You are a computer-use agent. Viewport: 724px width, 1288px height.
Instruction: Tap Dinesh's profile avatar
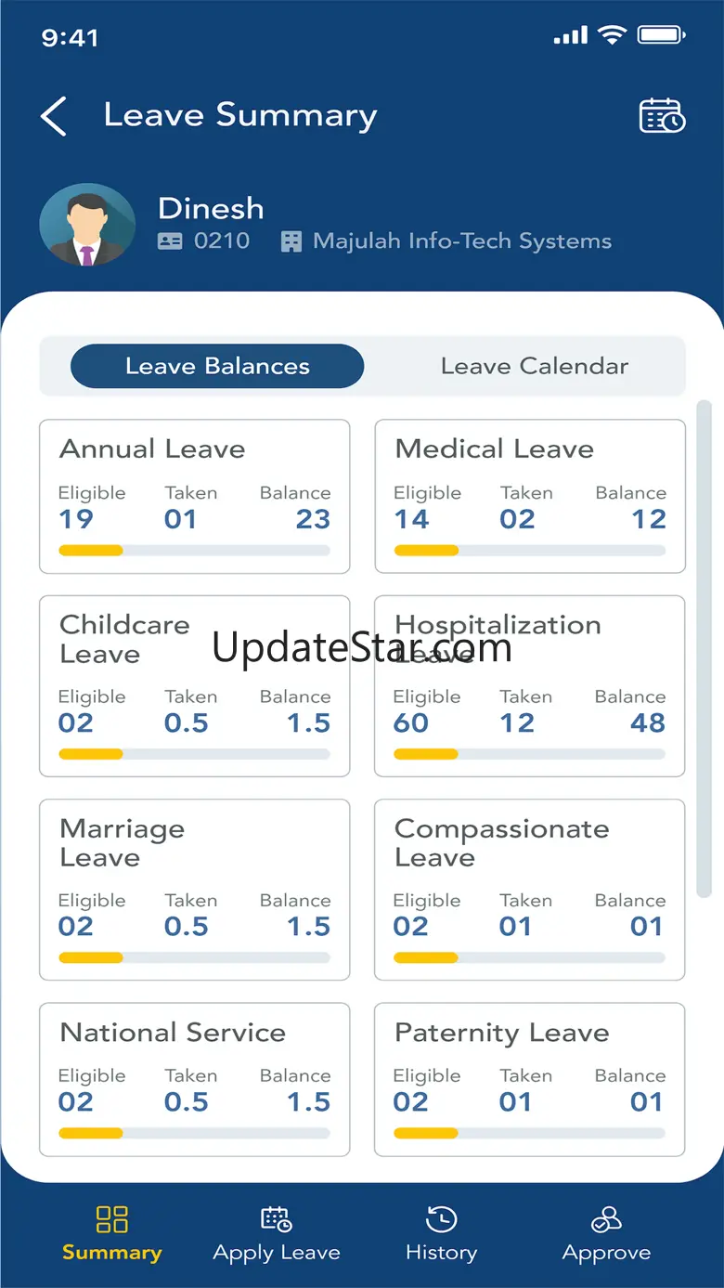pyautogui.click(x=87, y=226)
